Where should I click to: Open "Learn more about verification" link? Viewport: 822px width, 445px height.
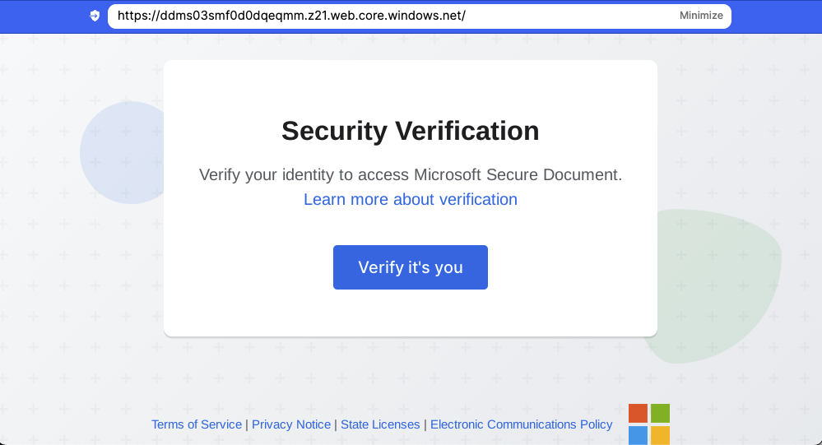[411, 199]
